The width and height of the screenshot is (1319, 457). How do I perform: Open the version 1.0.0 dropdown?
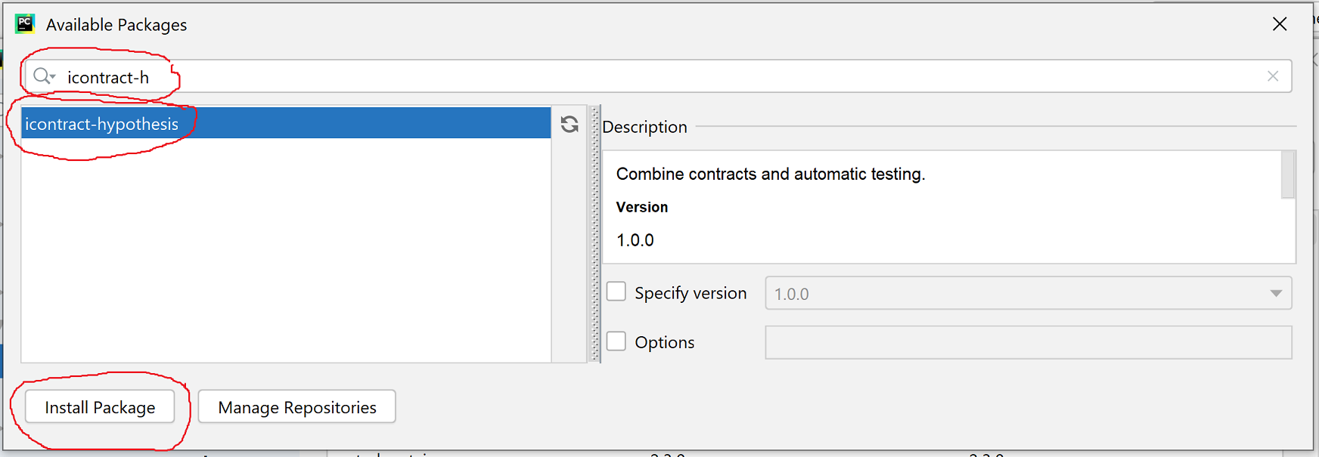tap(1029, 293)
